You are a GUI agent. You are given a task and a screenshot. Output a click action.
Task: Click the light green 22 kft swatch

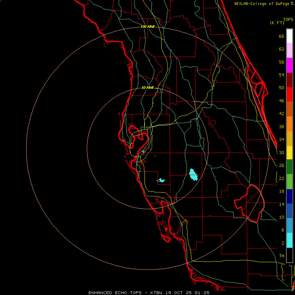tap(289, 181)
